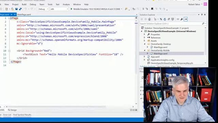
Task: Click the Save All icon
Action: [x=20, y=9]
